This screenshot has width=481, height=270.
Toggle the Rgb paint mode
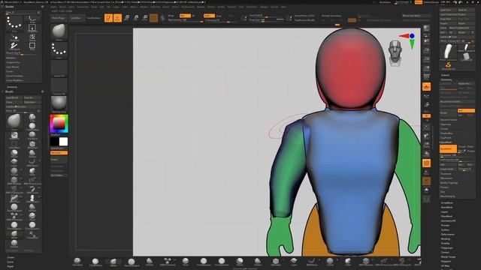point(185,16)
